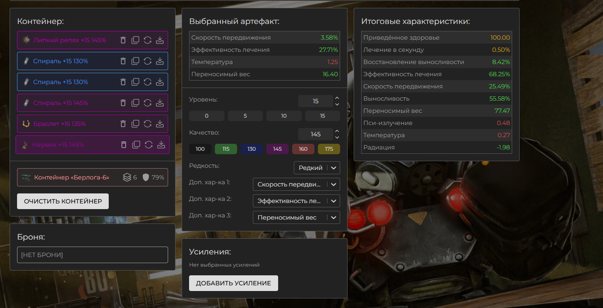Select the second Спираль +15 130% item
Viewport: 603px width, 308px height.
pos(61,82)
